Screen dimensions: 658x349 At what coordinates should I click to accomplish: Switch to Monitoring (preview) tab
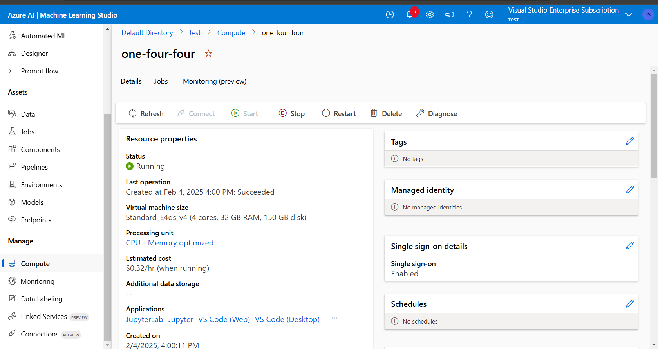[x=215, y=81]
